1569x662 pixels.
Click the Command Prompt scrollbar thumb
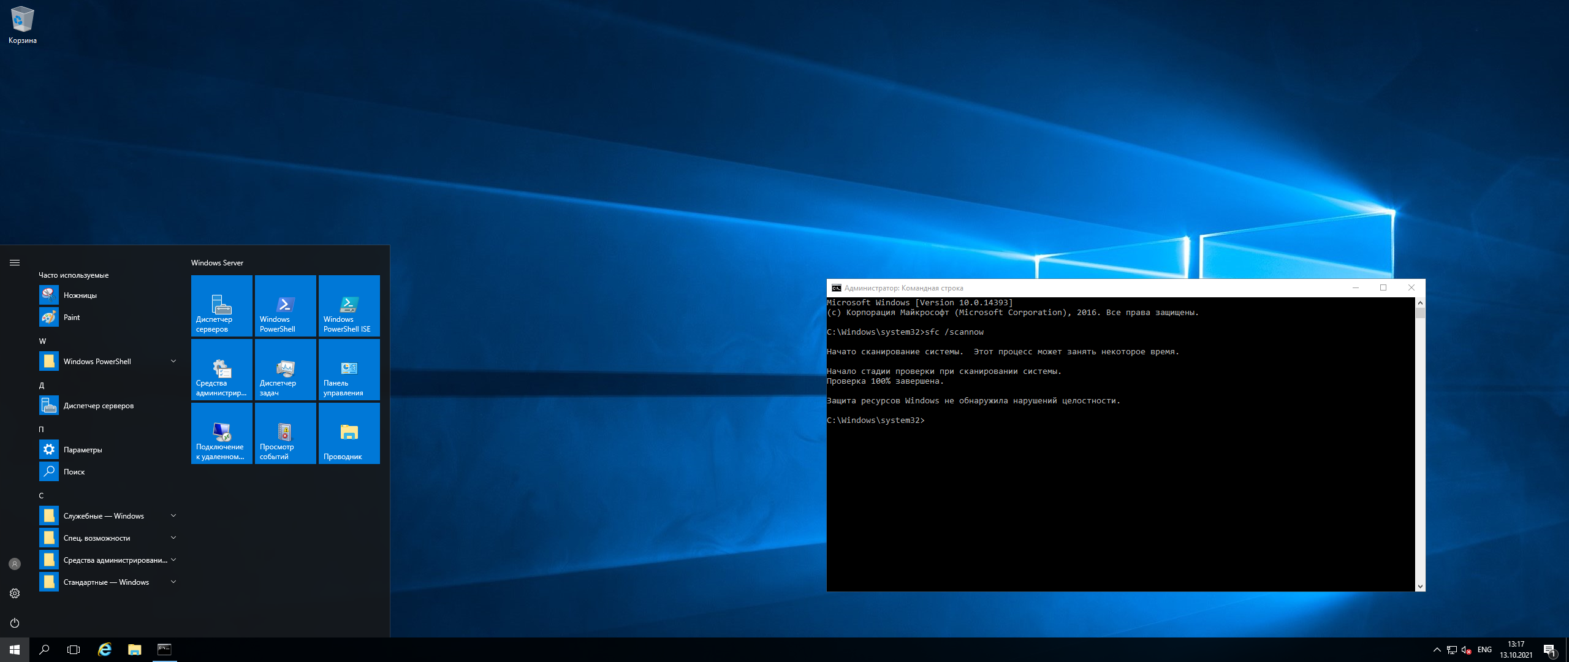coord(1420,313)
